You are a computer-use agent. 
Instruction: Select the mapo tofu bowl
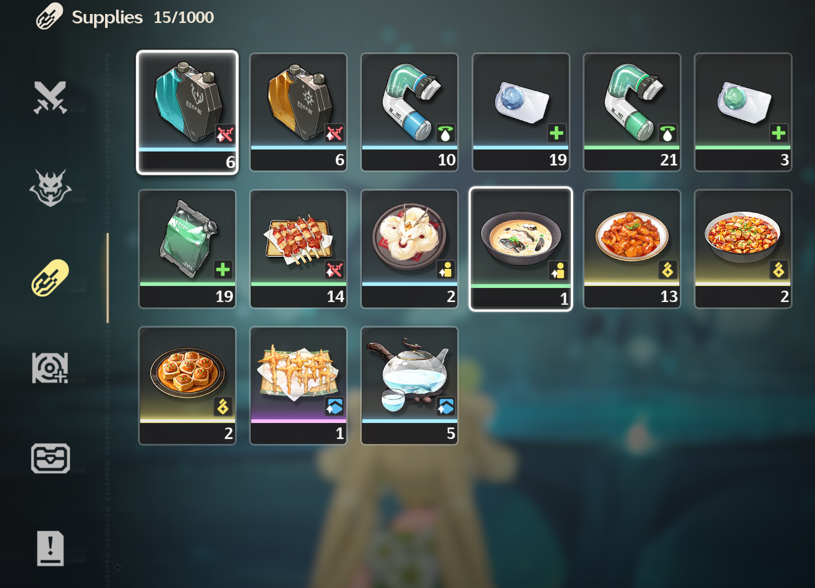743,249
